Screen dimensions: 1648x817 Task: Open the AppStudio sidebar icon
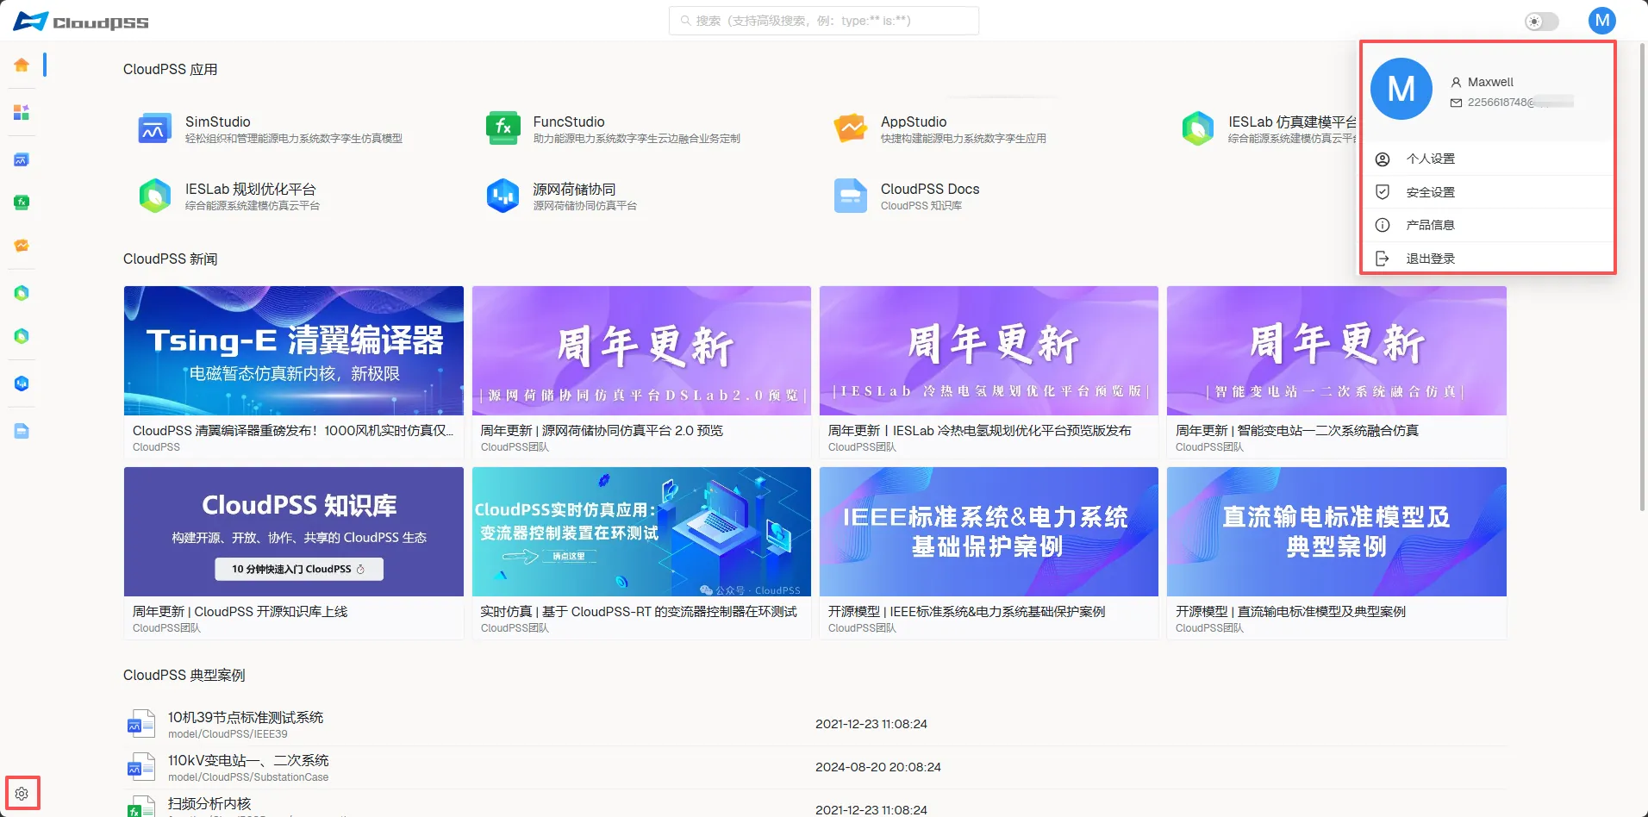coord(22,246)
